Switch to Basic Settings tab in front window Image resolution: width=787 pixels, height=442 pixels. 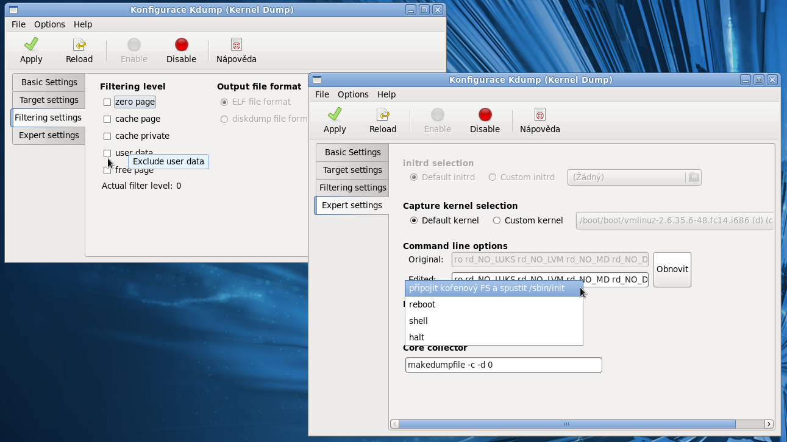[x=352, y=152]
